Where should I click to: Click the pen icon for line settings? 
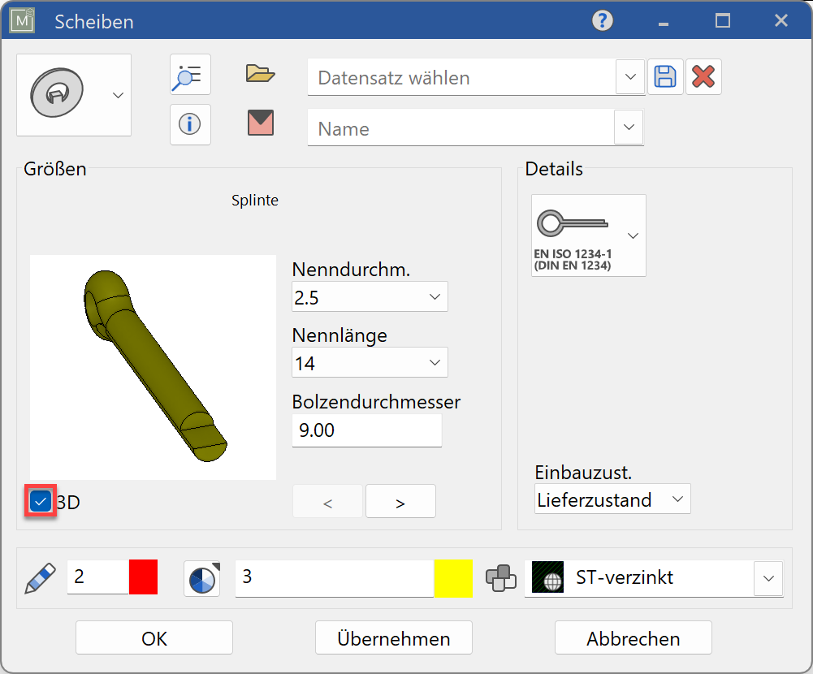coord(39,577)
